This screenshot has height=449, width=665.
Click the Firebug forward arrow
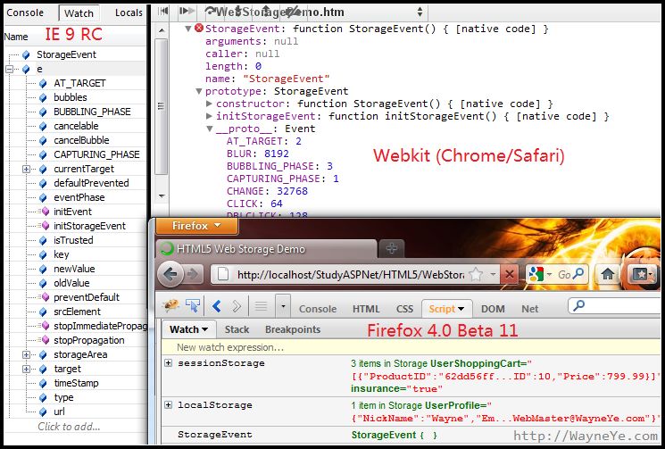(x=237, y=306)
